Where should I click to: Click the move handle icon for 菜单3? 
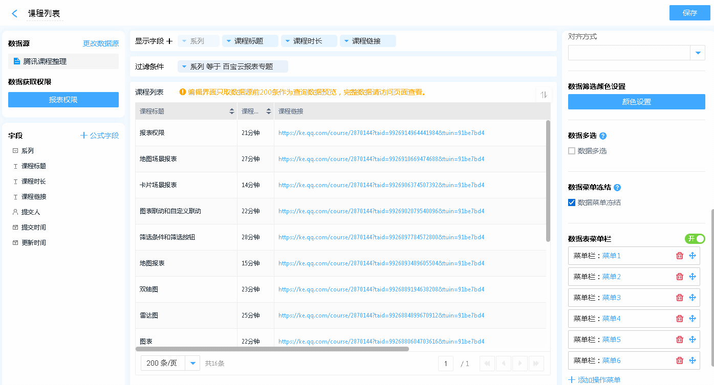(693, 298)
